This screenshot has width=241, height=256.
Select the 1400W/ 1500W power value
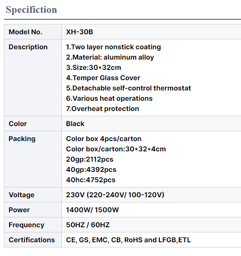click(92, 210)
